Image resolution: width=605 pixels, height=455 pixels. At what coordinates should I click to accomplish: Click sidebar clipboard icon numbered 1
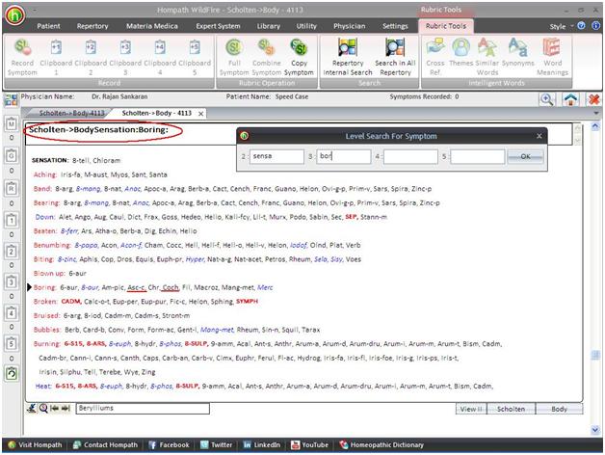pyautogui.click(x=12, y=221)
